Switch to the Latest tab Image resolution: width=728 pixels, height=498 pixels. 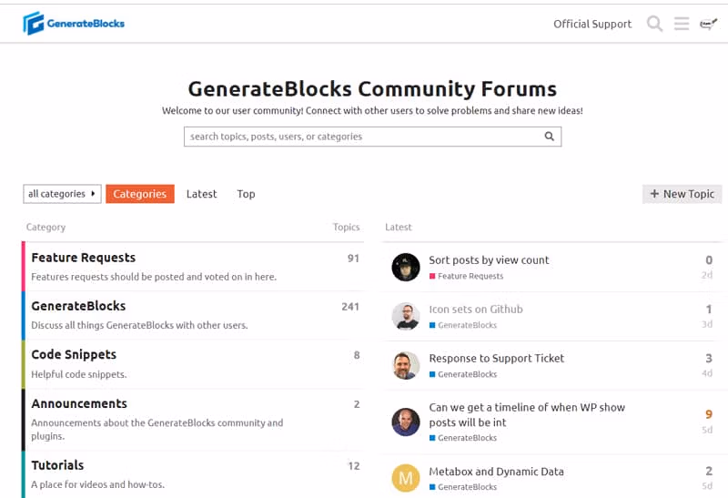[x=201, y=194]
